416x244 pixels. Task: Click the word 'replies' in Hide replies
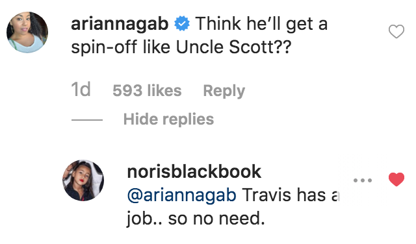[x=188, y=120]
